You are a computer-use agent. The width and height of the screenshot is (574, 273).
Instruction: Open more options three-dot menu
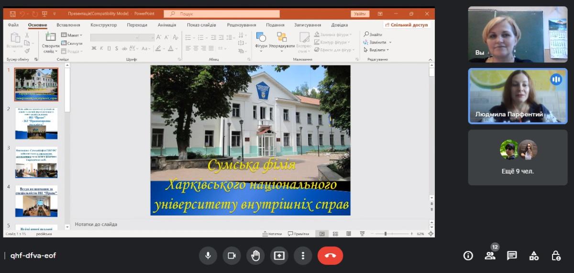303,256
